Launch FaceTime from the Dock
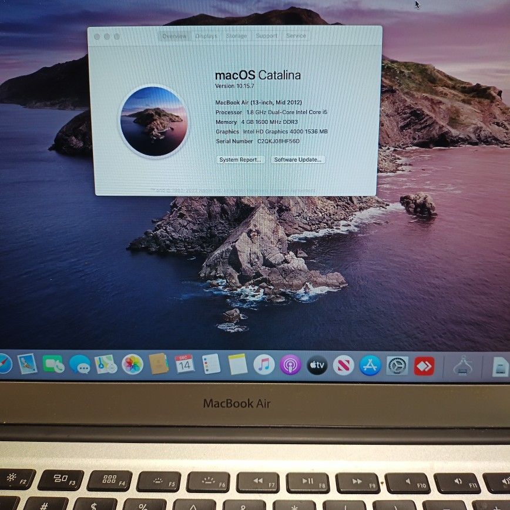The image size is (510, 510). 53,364
